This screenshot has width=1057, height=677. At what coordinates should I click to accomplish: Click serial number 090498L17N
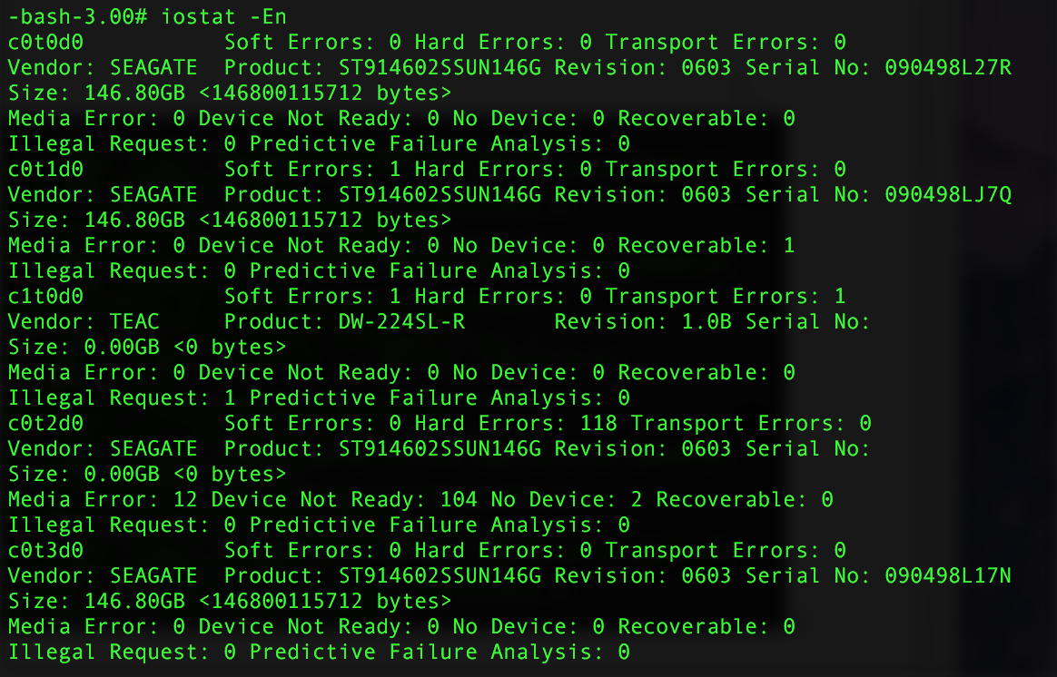pyautogui.click(x=948, y=575)
